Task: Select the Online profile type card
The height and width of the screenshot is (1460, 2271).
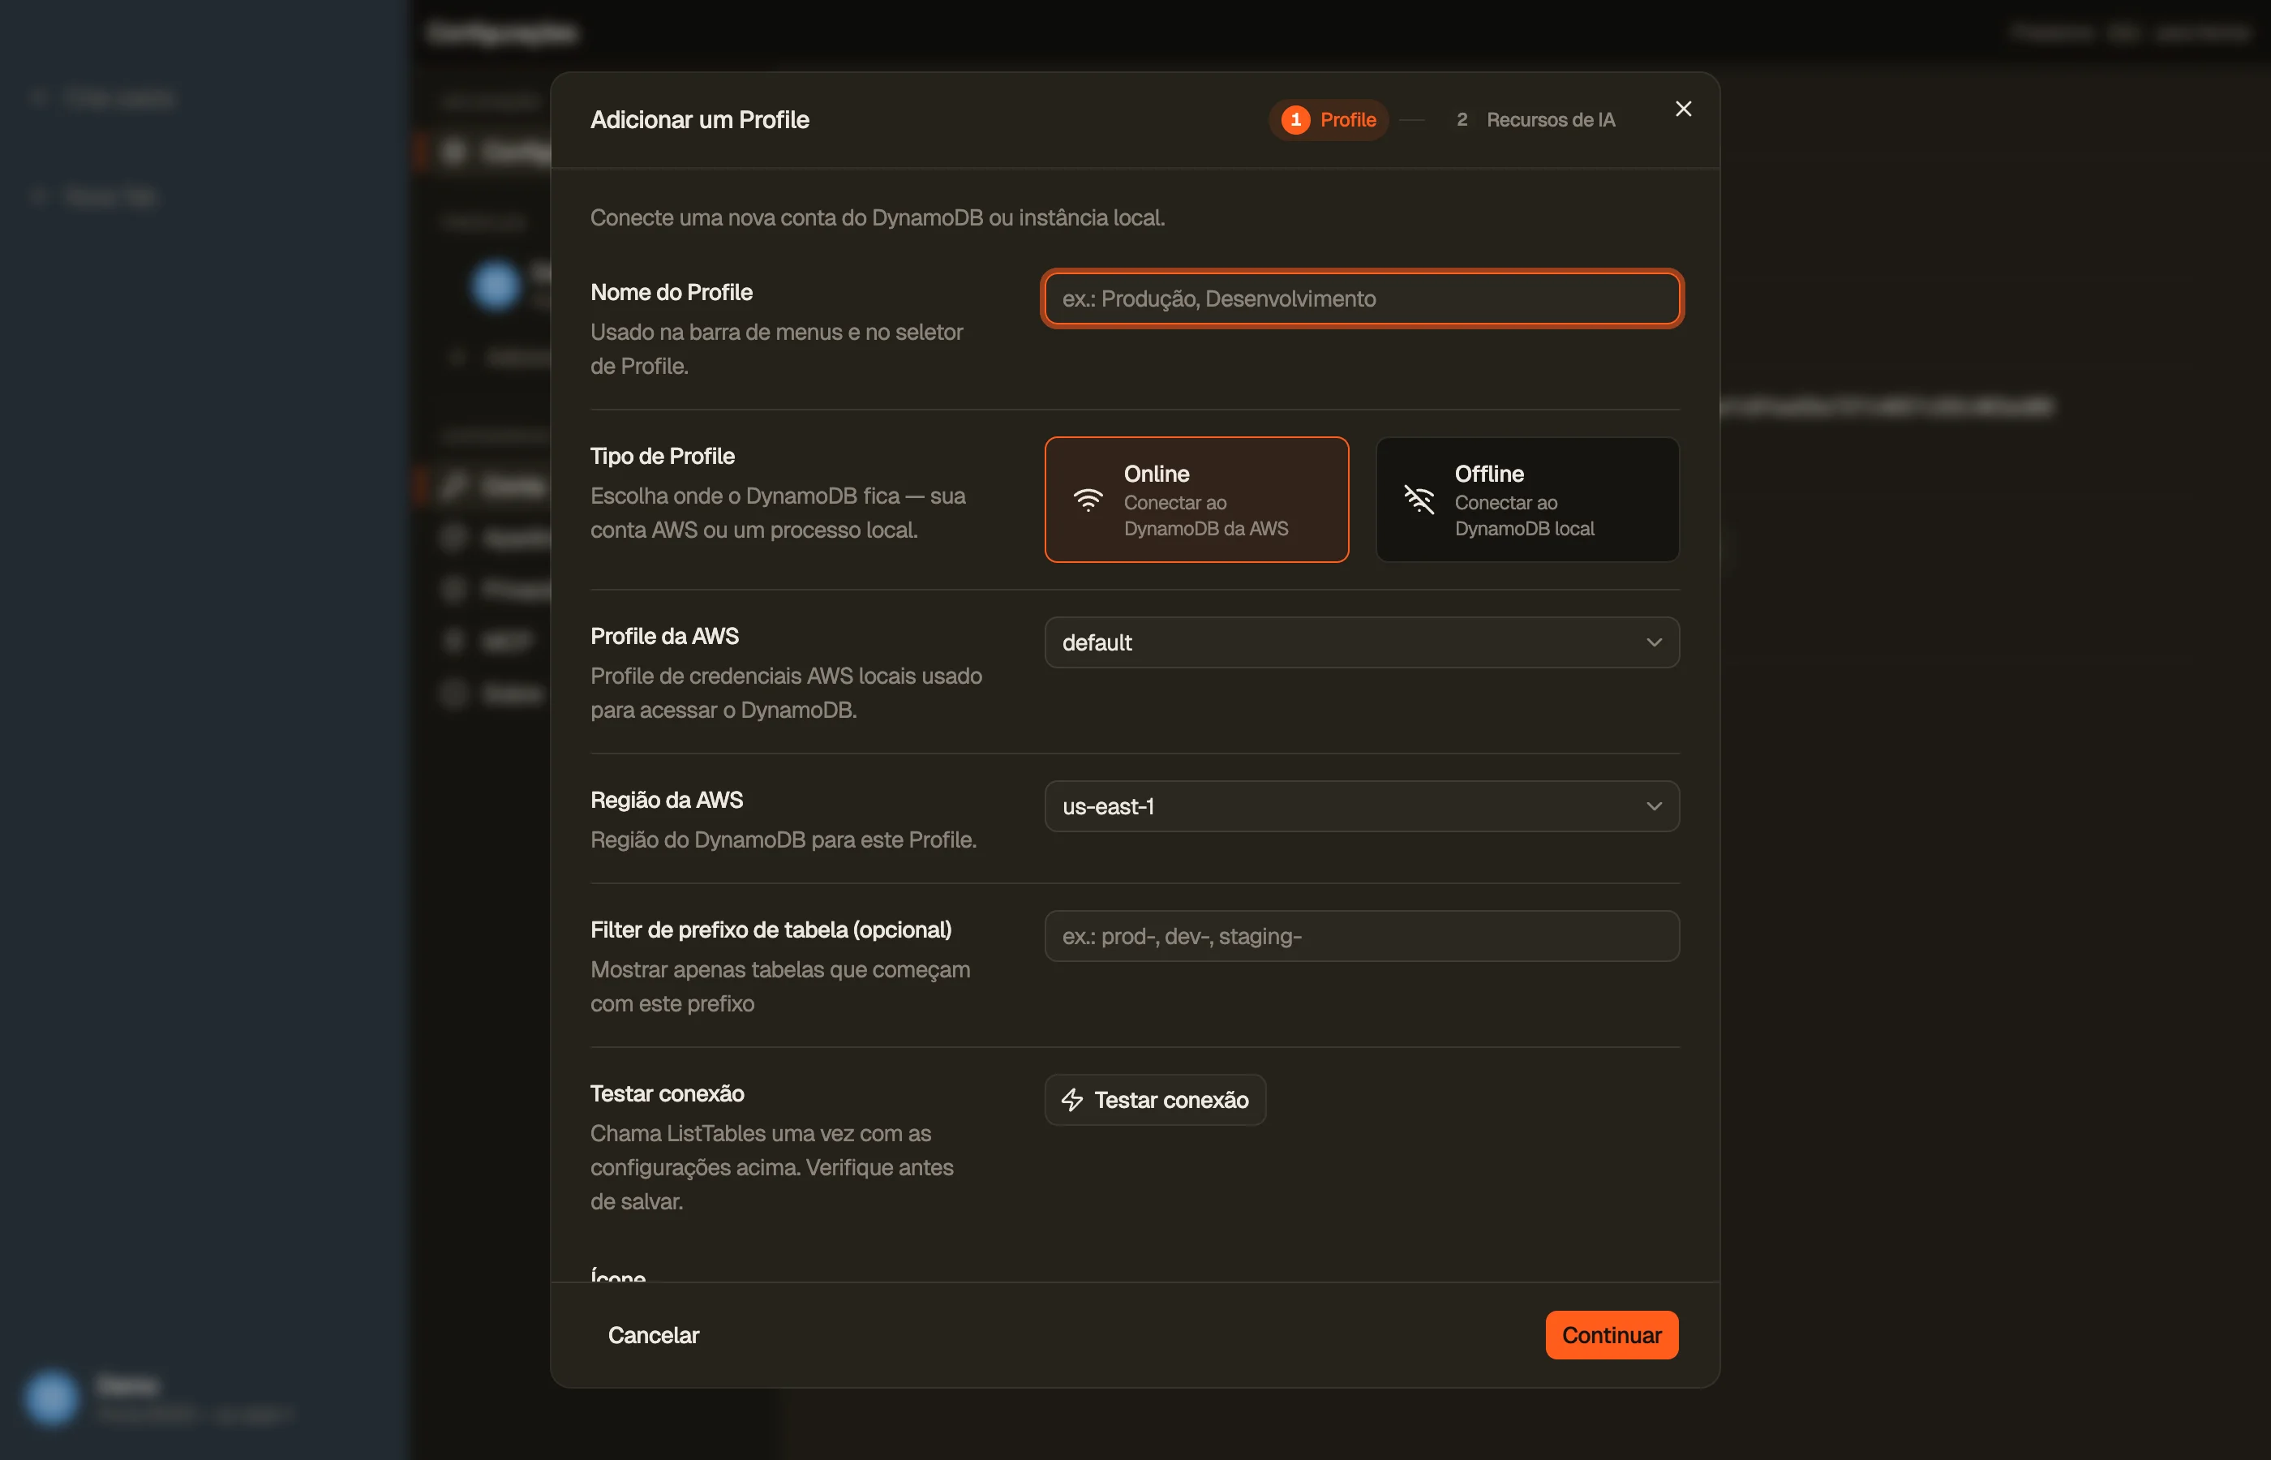Action: coord(1196,500)
